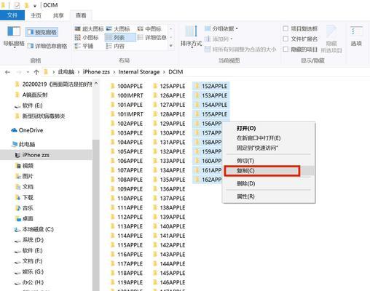This screenshot has height=291, width=370.
Task: Open the sort by options
Action: tap(191, 36)
